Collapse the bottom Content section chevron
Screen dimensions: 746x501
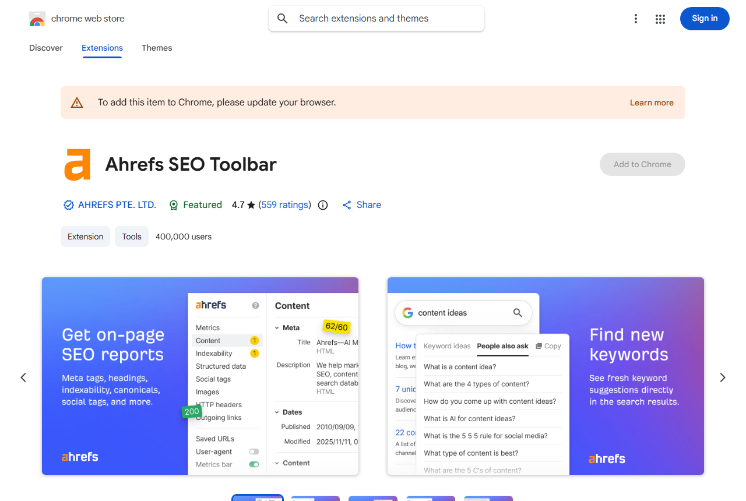(277, 463)
